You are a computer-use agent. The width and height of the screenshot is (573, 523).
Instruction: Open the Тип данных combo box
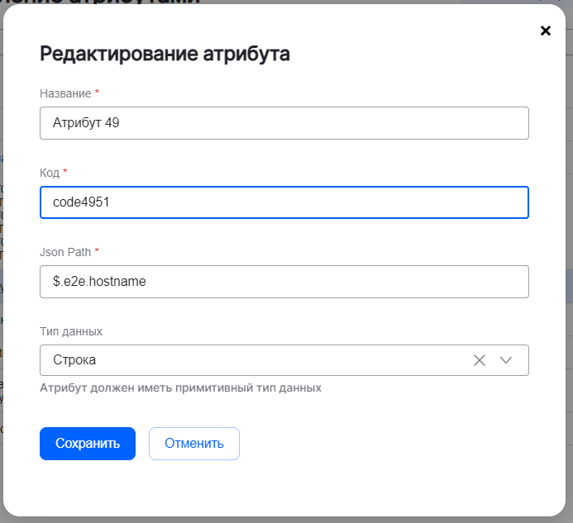point(248,360)
